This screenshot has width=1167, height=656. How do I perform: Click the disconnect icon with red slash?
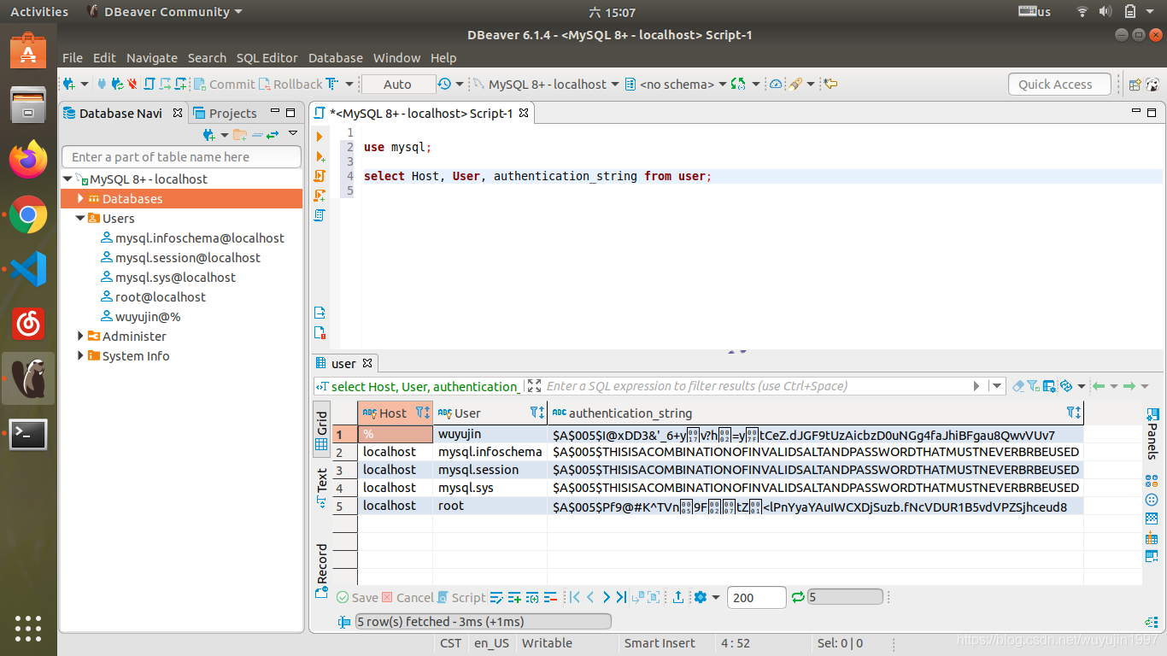[x=132, y=84]
